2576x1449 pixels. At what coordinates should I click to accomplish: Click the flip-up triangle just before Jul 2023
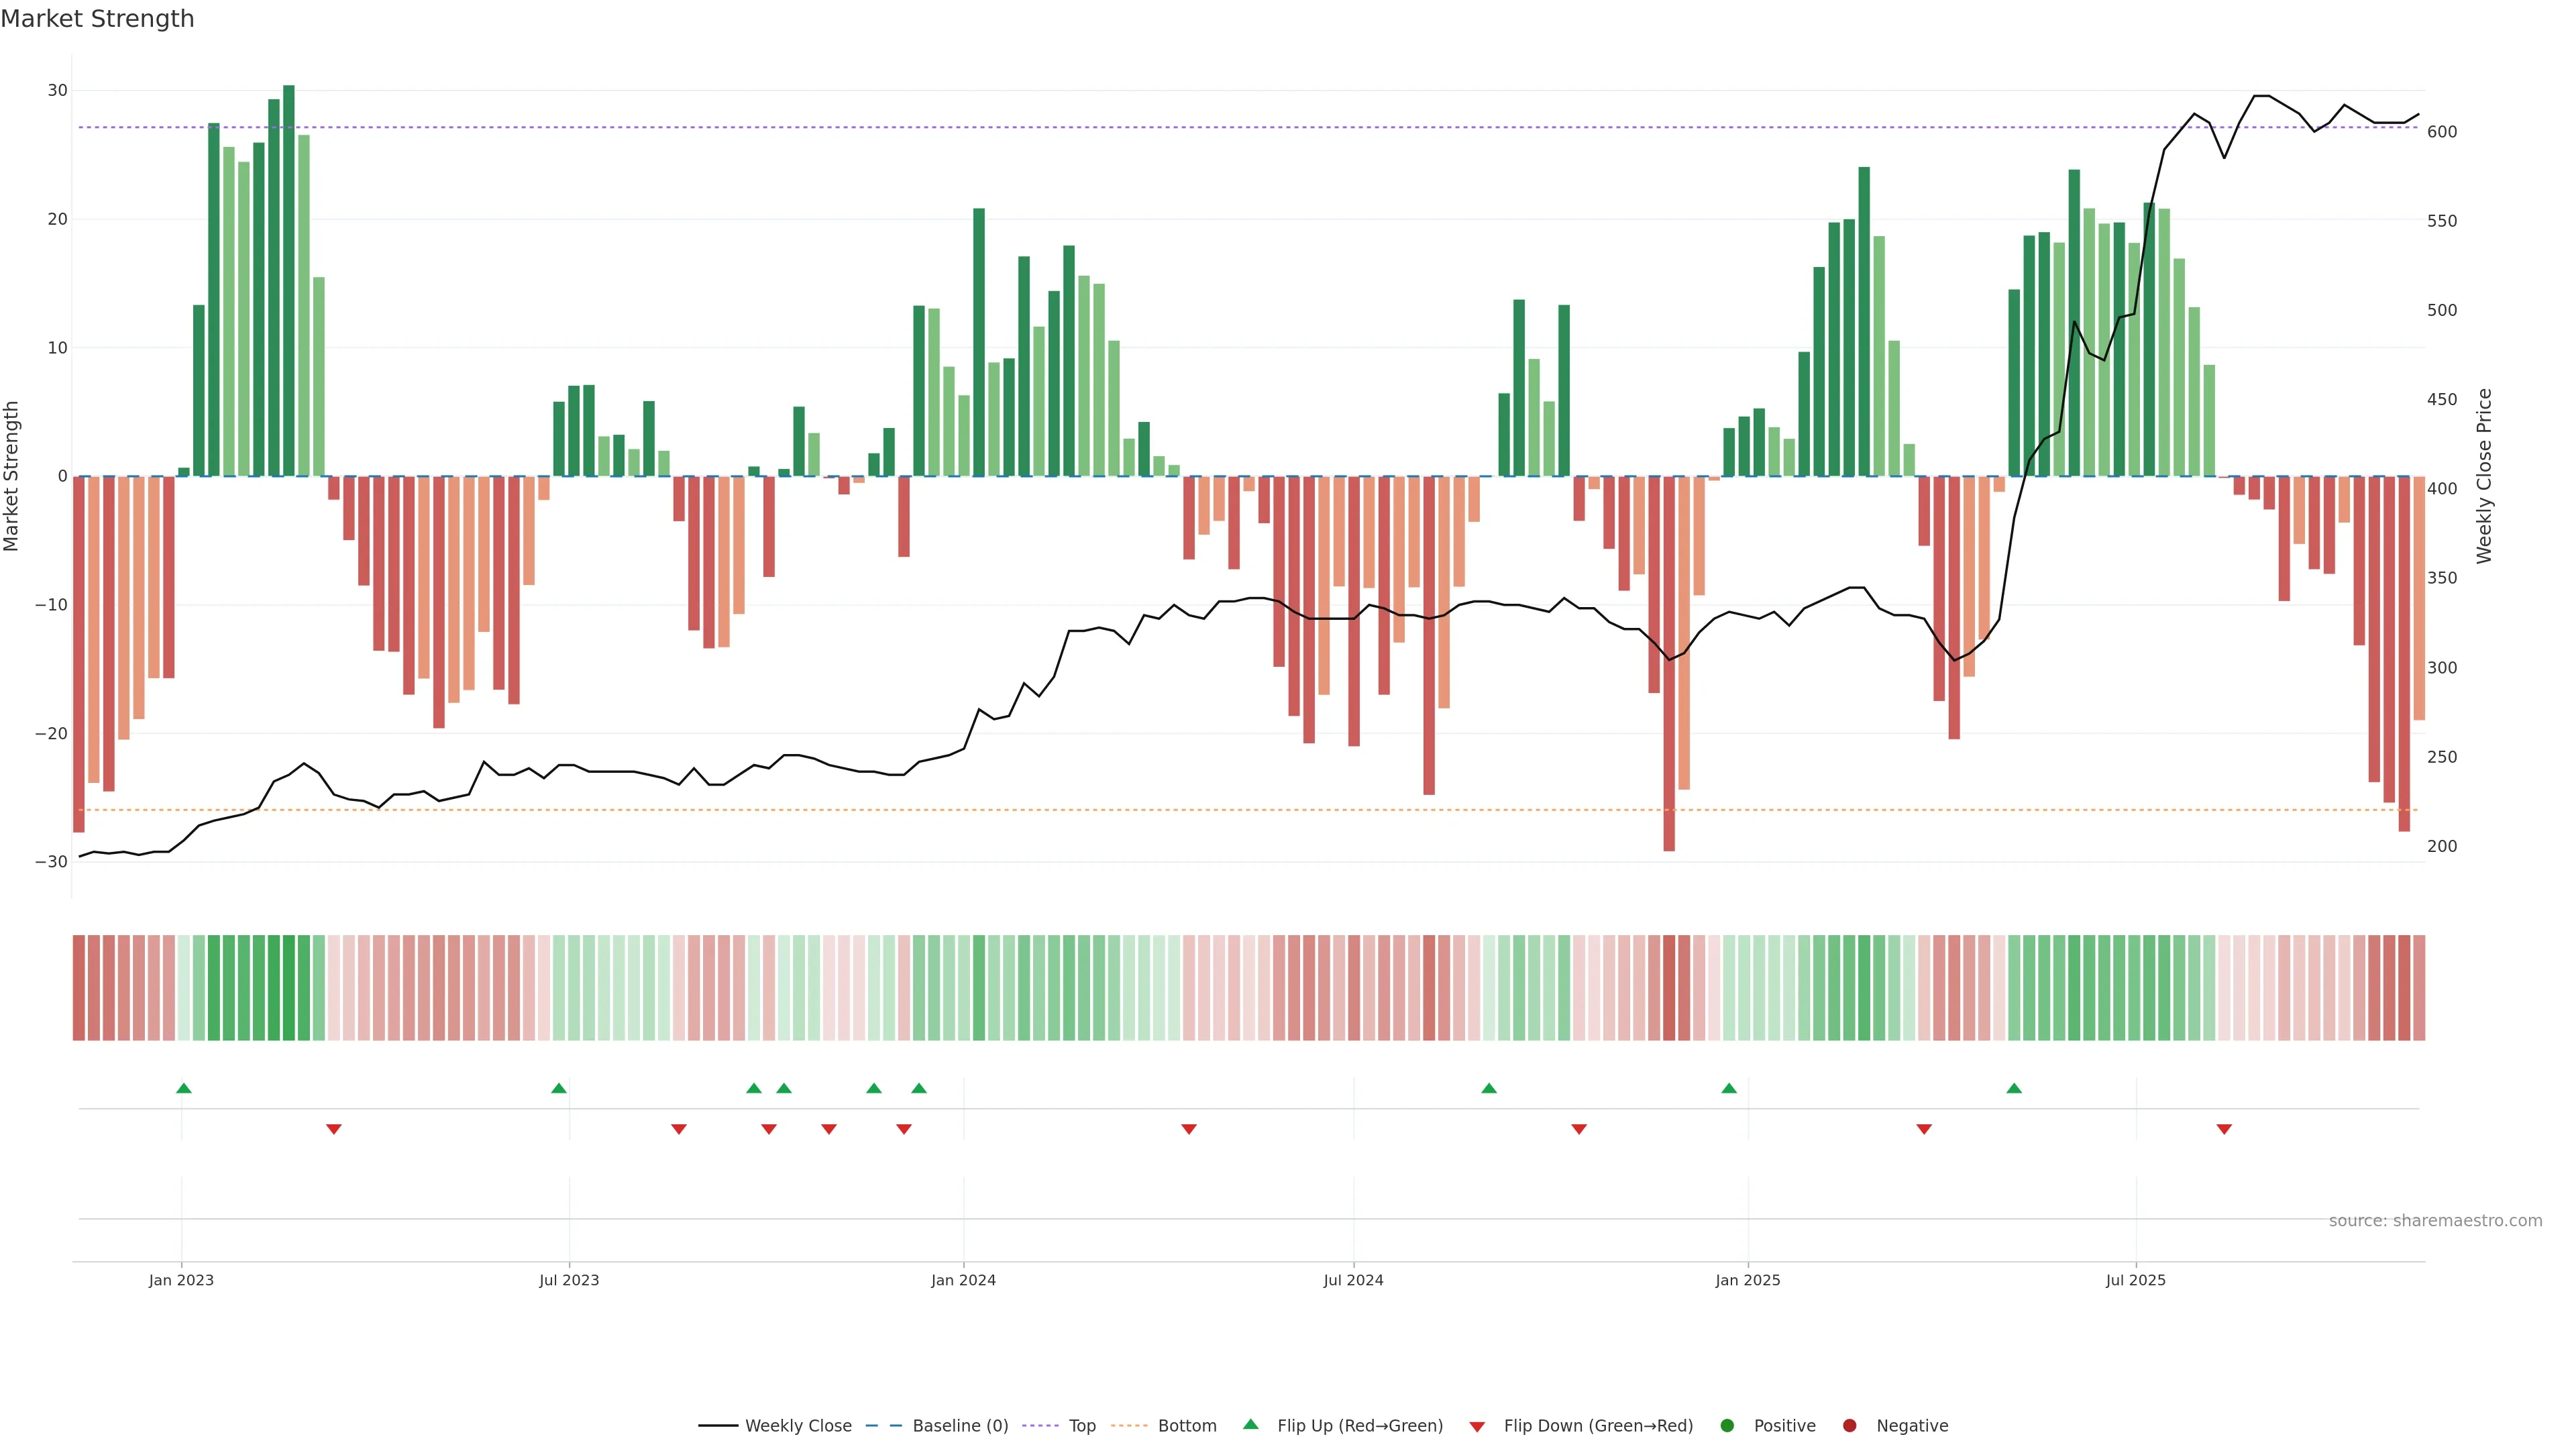[559, 1088]
